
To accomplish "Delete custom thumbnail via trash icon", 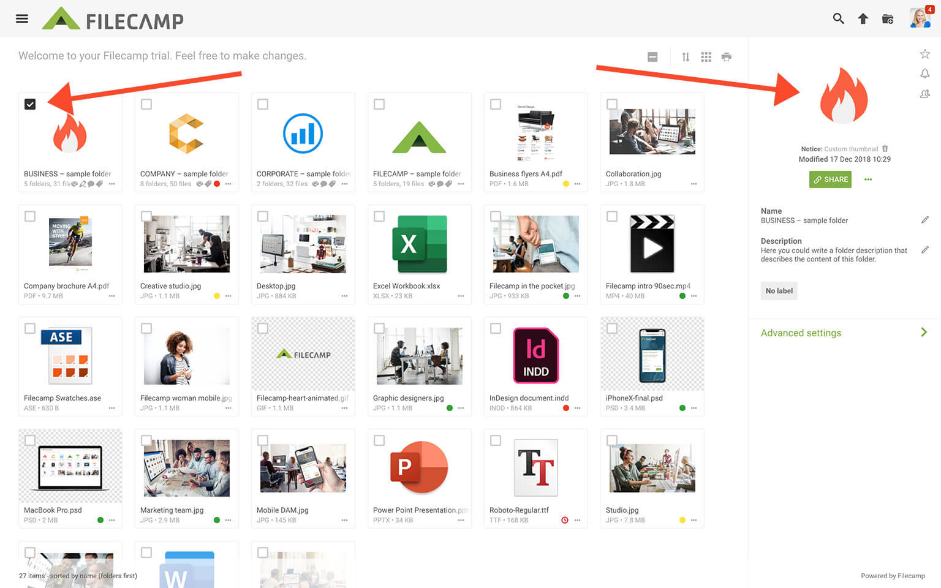I will click(x=885, y=149).
